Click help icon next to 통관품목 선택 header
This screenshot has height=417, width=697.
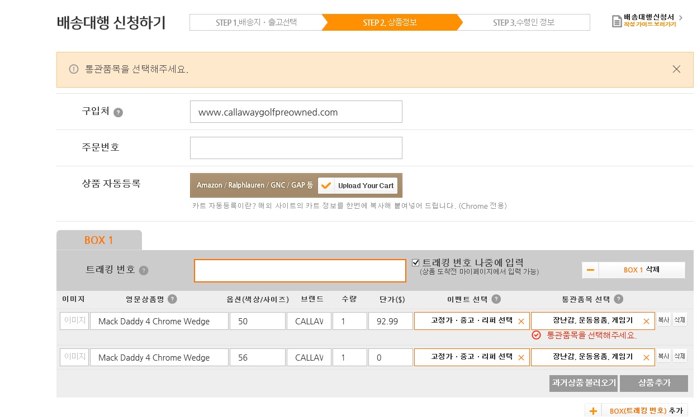point(618,299)
